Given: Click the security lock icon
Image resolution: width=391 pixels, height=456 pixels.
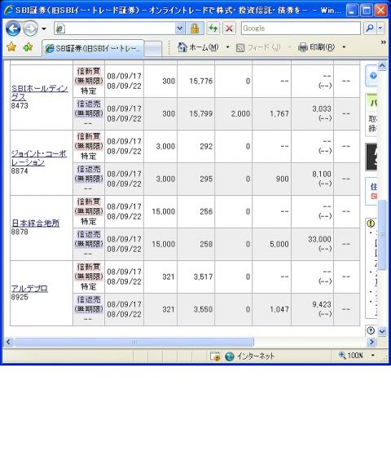Looking at the screenshot, I should click(x=195, y=29).
